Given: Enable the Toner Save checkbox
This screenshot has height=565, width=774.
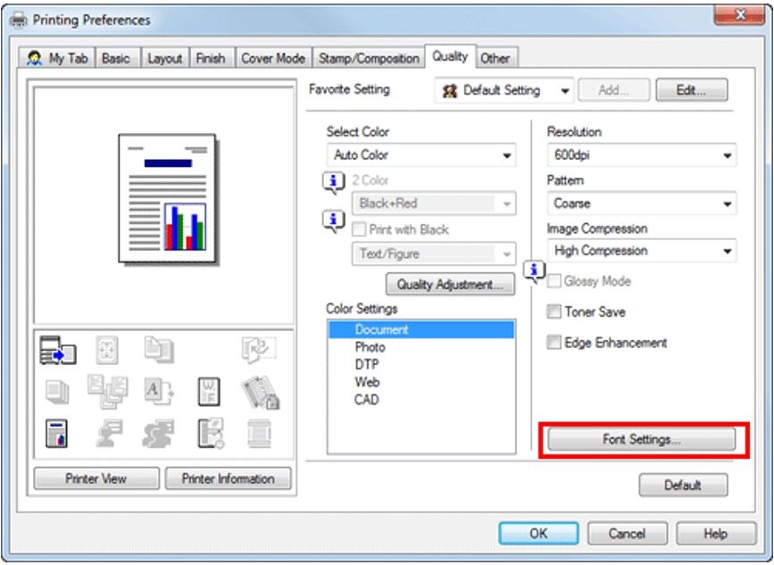Looking at the screenshot, I should 553,312.
